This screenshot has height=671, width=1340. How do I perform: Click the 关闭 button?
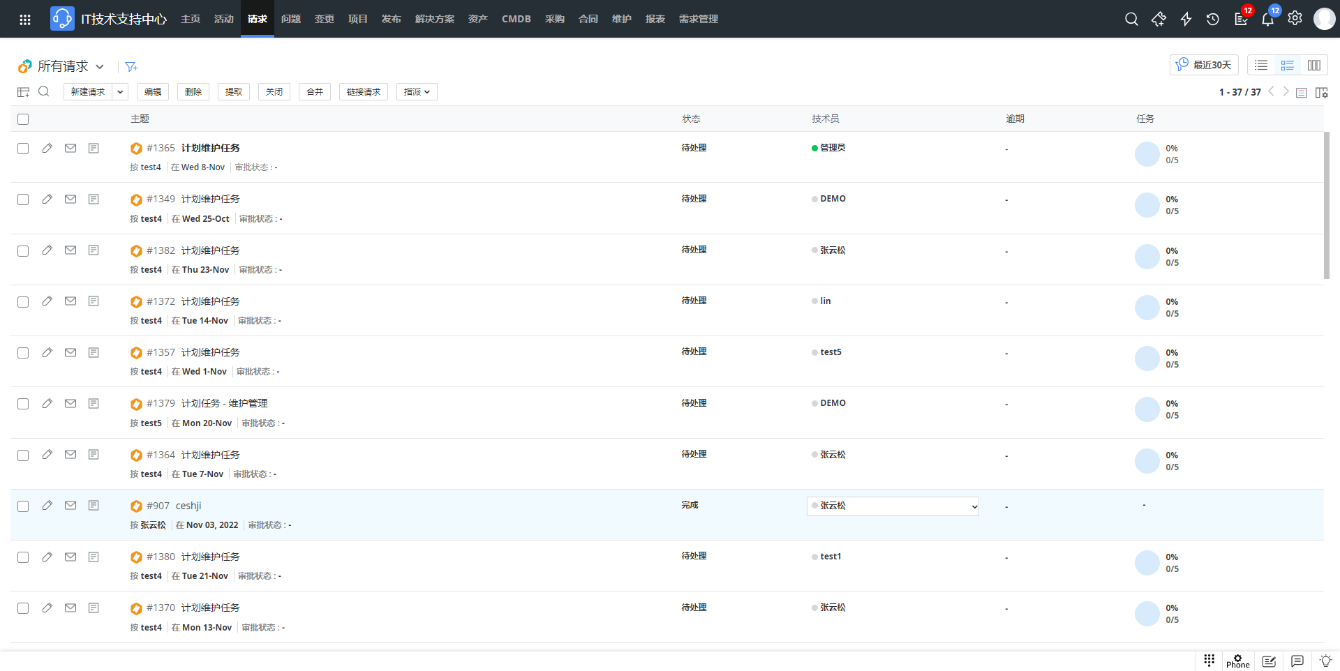click(x=274, y=91)
